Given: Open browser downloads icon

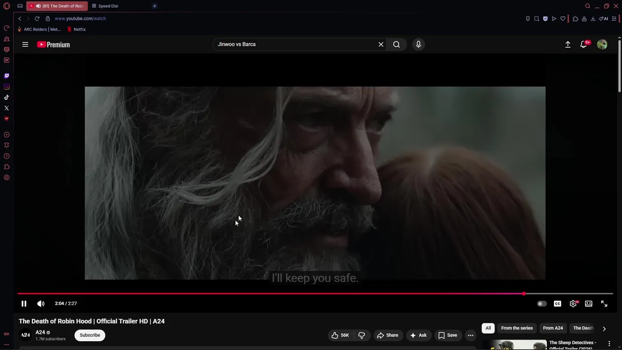Looking at the screenshot, I should pos(593,18).
